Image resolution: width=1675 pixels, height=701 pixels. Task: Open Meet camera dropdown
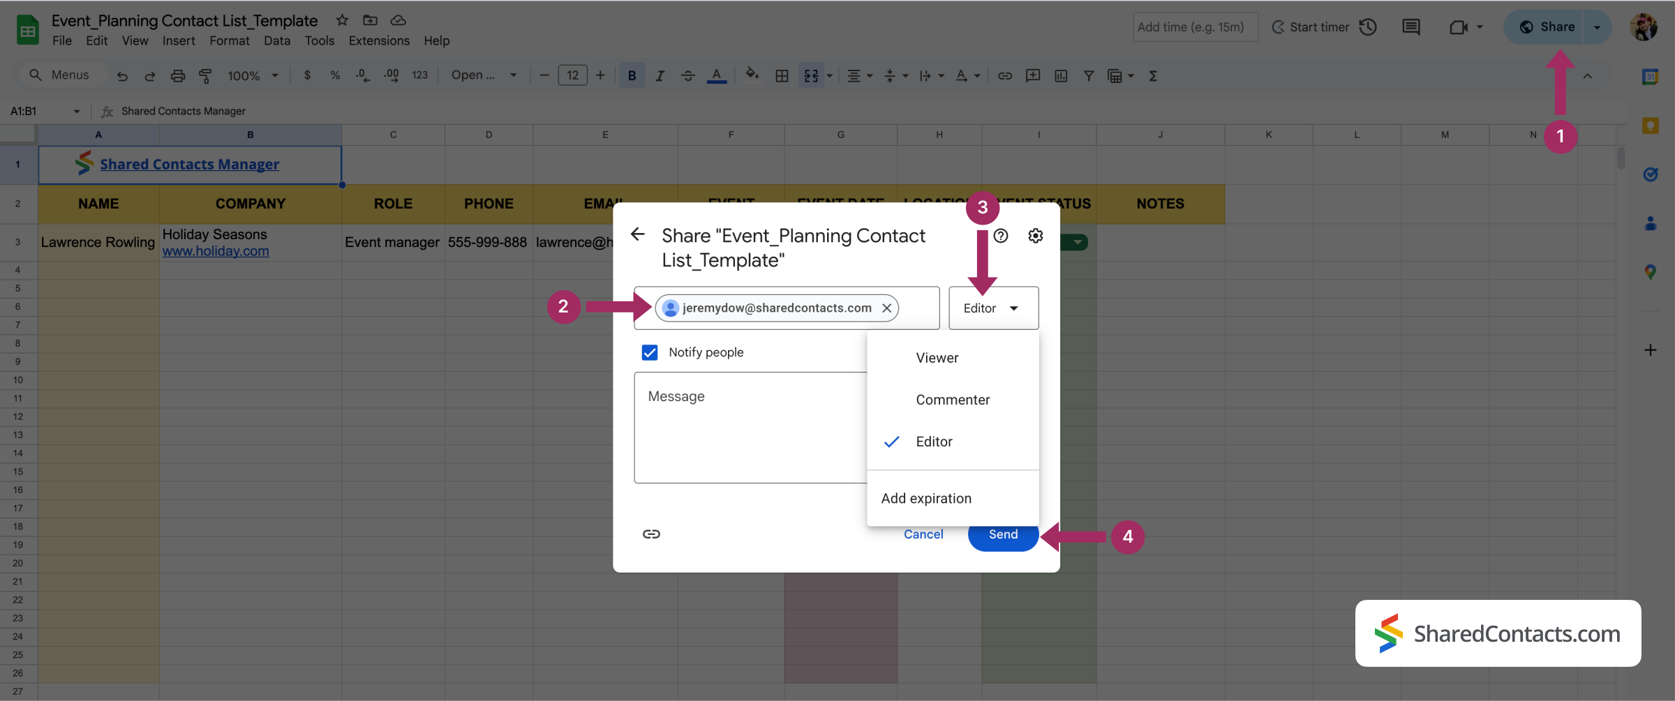pyautogui.click(x=1480, y=27)
